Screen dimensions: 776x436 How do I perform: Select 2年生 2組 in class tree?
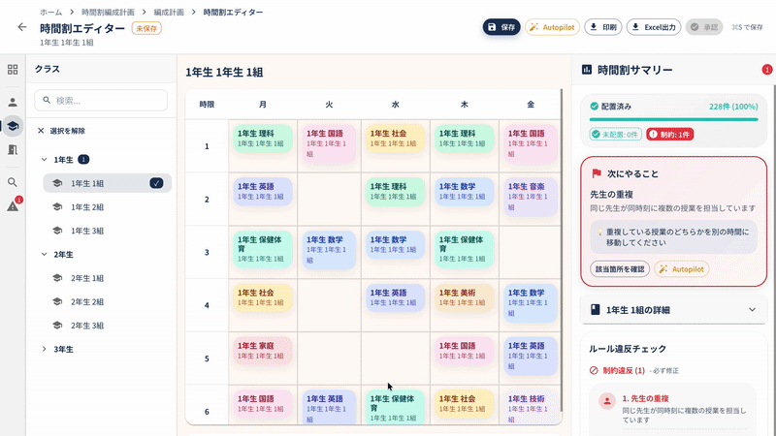point(87,301)
